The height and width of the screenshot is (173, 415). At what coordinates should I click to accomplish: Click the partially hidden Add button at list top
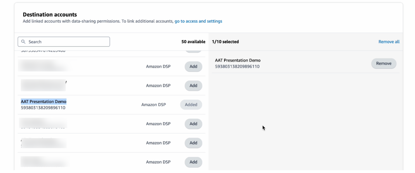click(x=193, y=51)
